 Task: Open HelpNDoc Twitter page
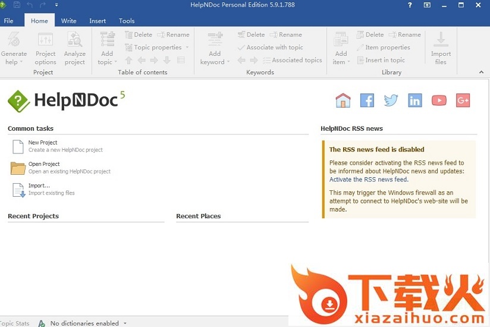391,100
